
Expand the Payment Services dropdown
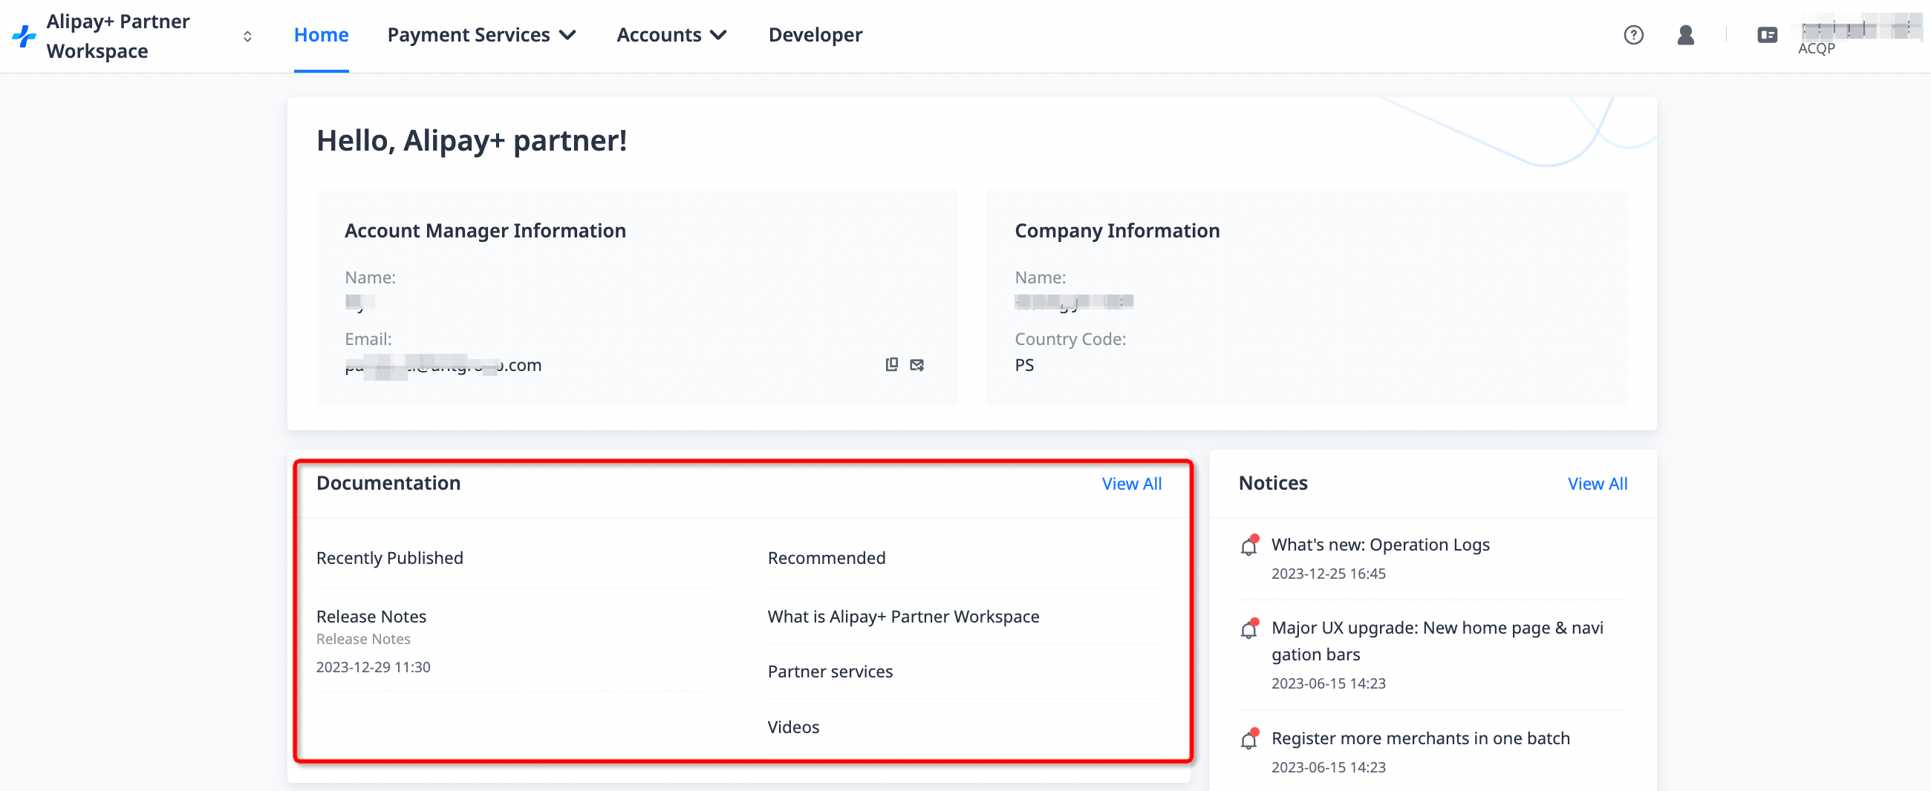pyautogui.click(x=481, y=35)
